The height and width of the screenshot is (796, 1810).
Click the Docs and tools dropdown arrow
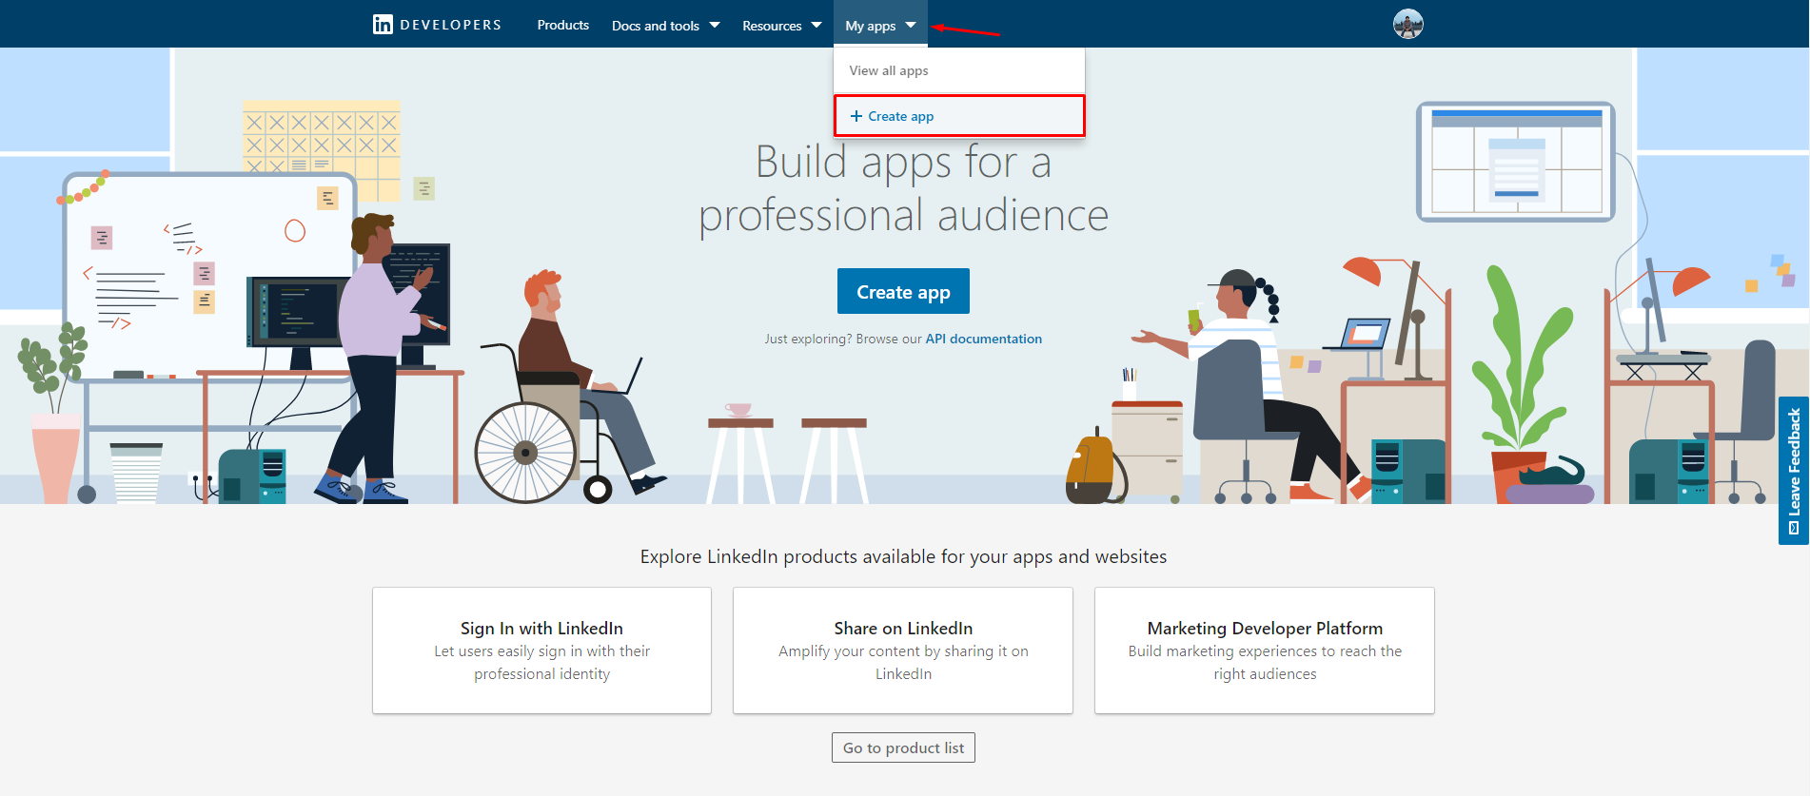click(715, 25)
